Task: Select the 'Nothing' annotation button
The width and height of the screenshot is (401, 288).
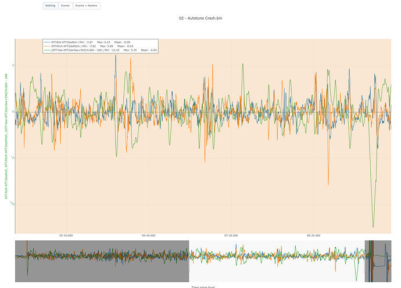Action: 51,6
